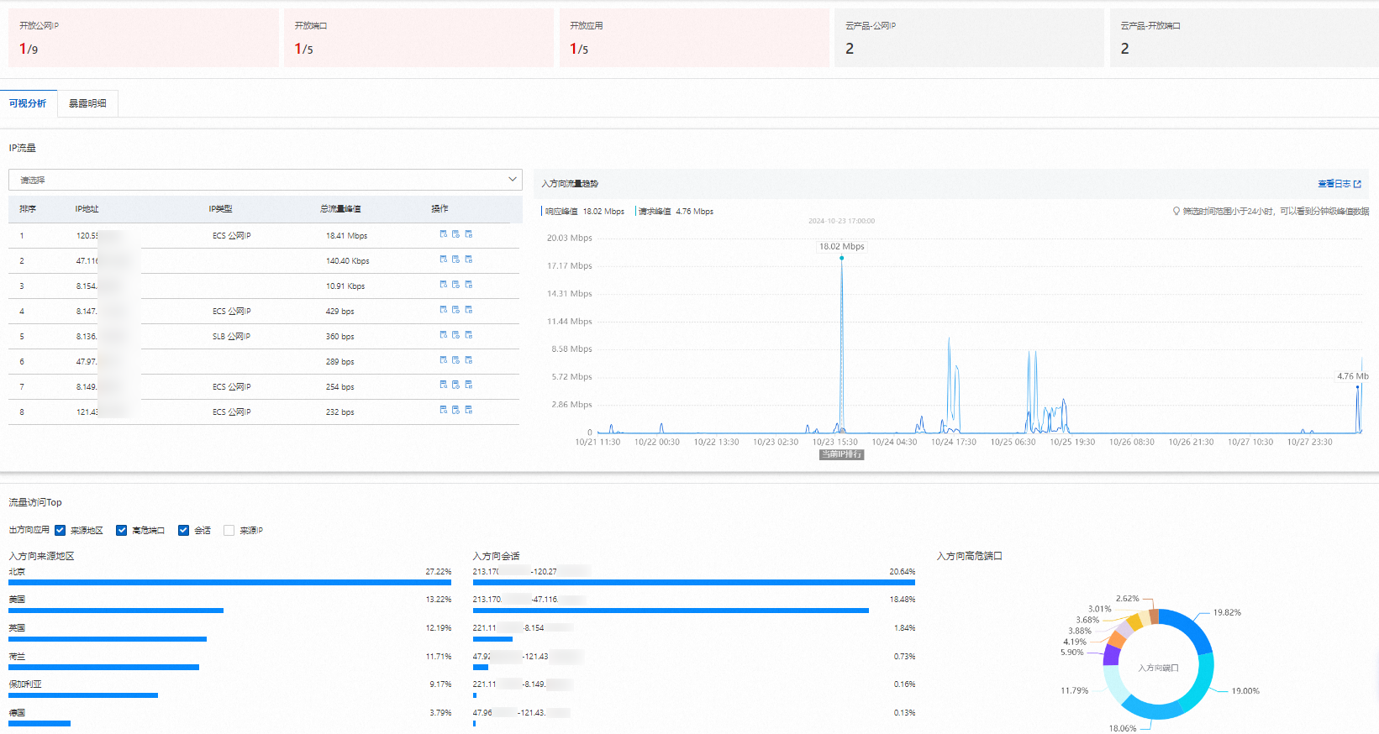1379x734 pixels.
Task: Open the 开放应用 1/5 card
Action: coord(694,38)
